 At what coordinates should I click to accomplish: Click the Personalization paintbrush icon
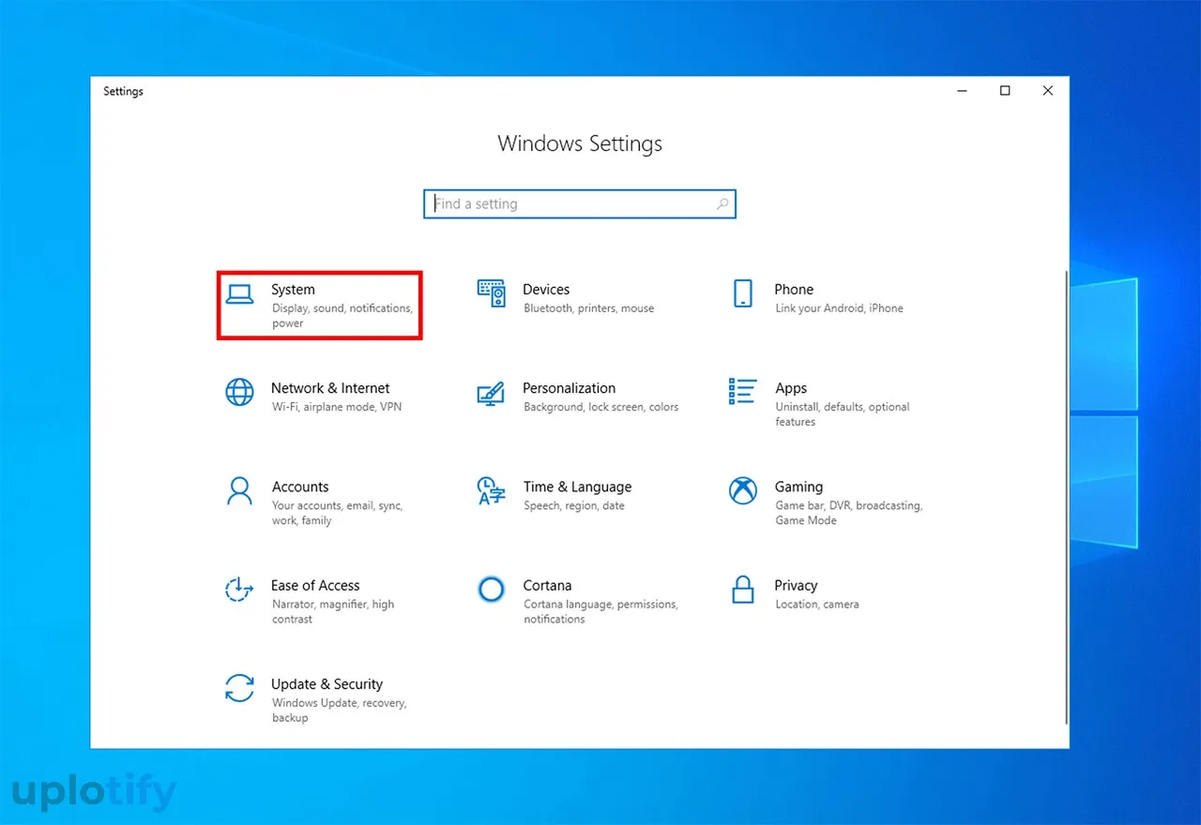pyautogui.click(x=491, y=393)
